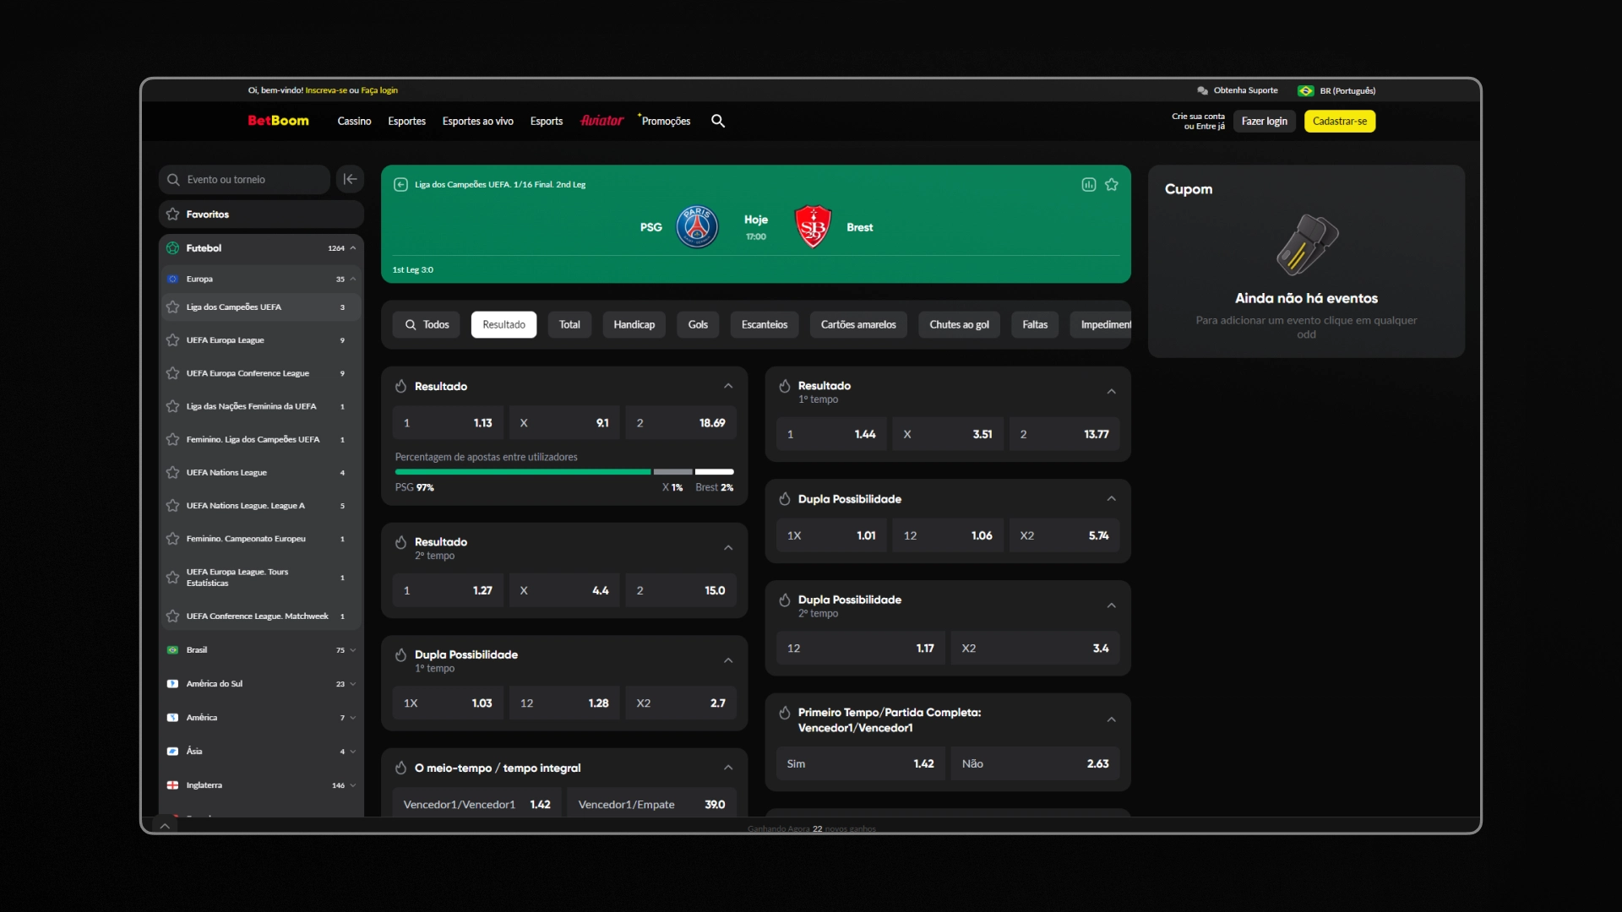Collapse Primeiro Tempo/Partida Completa market
1622x912 pixels.
[1112, 719]
